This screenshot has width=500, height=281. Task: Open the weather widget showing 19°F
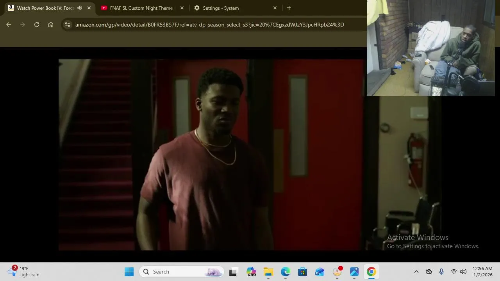pos(24,272)
